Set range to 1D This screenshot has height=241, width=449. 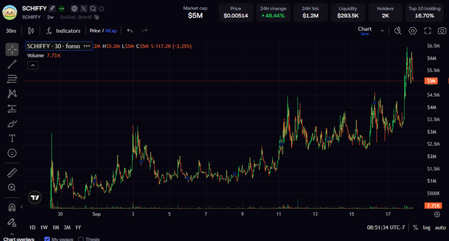32,228
